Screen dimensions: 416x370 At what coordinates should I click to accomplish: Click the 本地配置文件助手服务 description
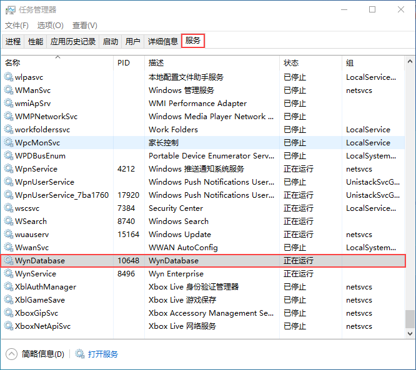pyautogui.click(x=186, y=77)
